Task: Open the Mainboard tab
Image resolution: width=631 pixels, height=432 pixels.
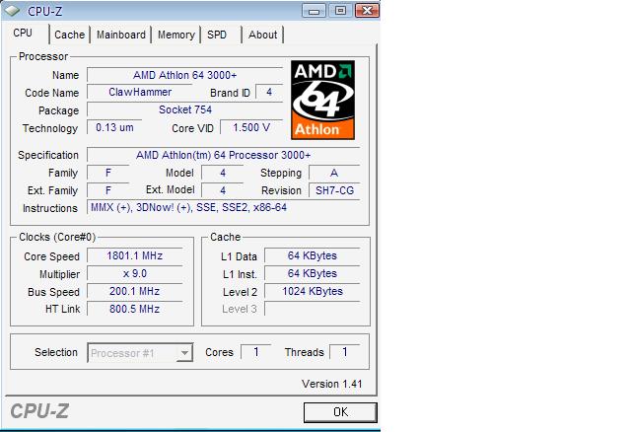Action: [x=120, y=36]
